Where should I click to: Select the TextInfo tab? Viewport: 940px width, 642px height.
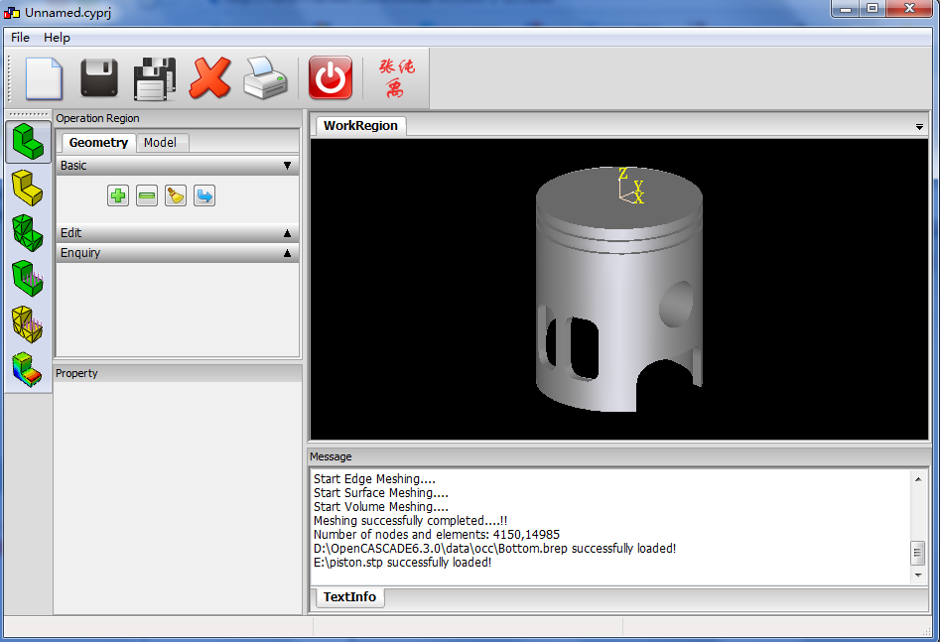tap(350, 597)
